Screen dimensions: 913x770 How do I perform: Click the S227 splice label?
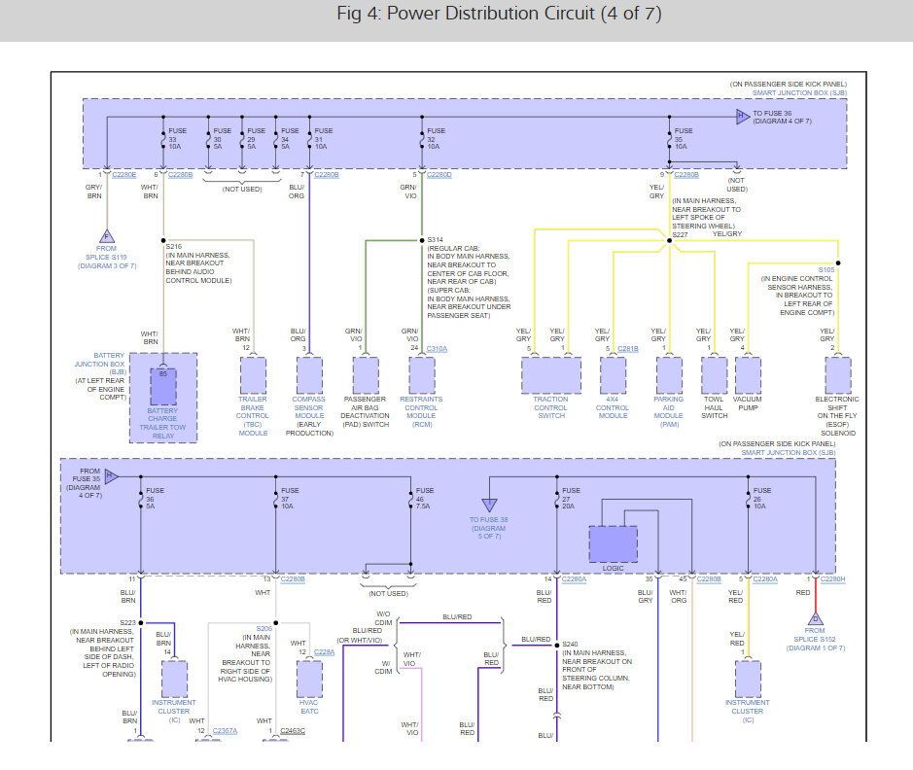[680, 234]
